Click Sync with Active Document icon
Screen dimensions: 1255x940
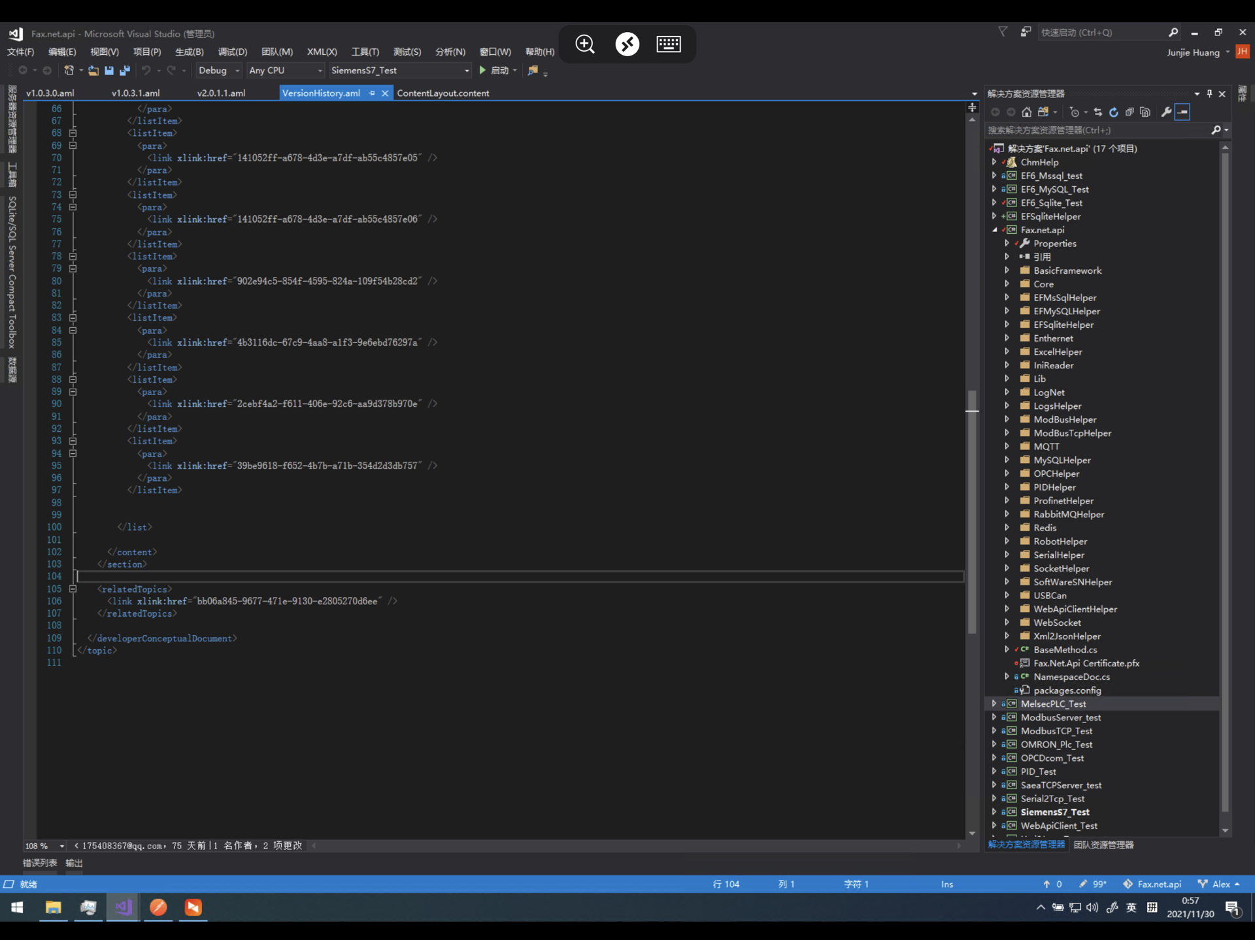(1097, 112)
